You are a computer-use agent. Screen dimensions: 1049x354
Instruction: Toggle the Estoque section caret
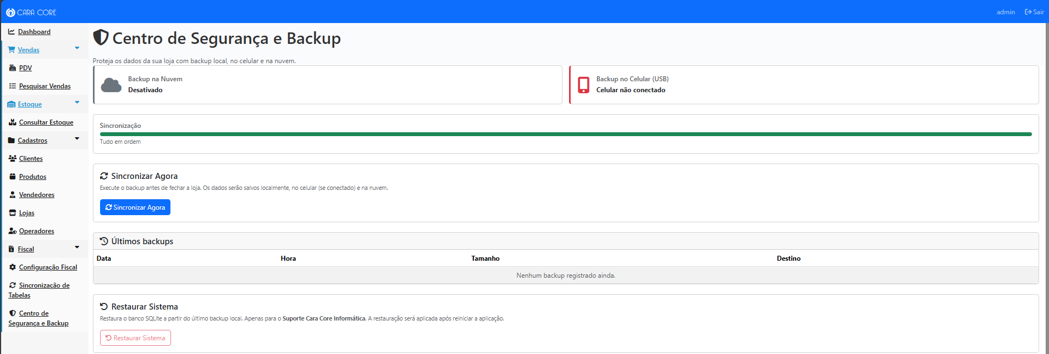pos(77,103)
